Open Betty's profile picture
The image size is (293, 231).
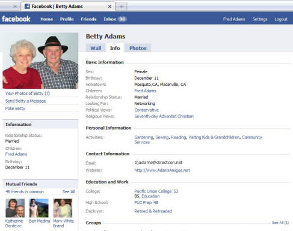[x=40, y=61]
